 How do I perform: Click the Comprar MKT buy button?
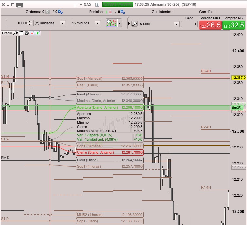pyautogui.click(x=234, y=25)
